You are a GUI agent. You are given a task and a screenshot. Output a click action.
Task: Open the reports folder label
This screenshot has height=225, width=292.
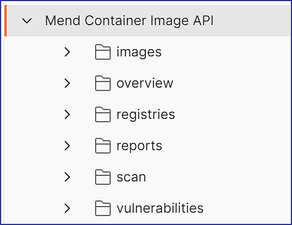tap(139, 146)
